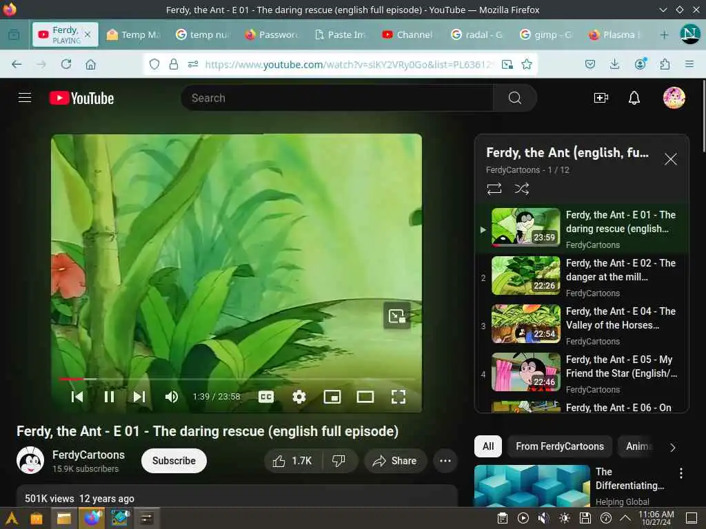Open Firefox downloads panel

[614, 64]
